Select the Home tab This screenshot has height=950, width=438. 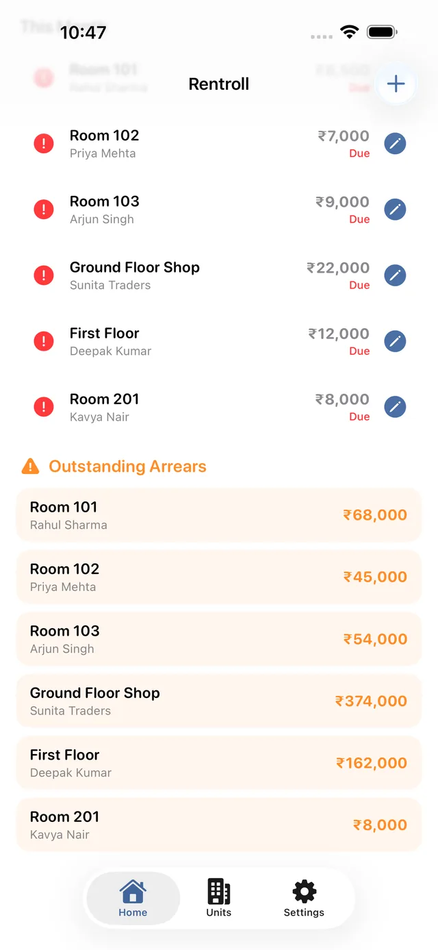pyautogui.click(x=133, y=898)
